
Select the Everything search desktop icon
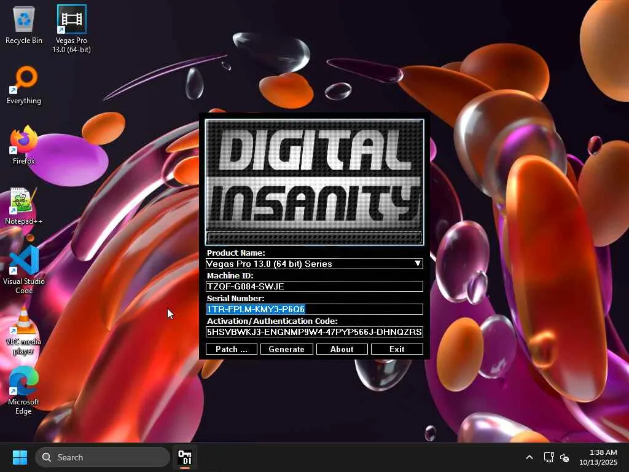(x=24, y=85)
